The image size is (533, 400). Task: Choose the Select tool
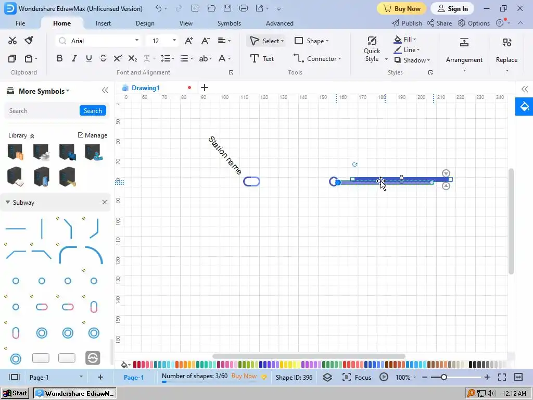pyautogui.click(x=266, y=41)
